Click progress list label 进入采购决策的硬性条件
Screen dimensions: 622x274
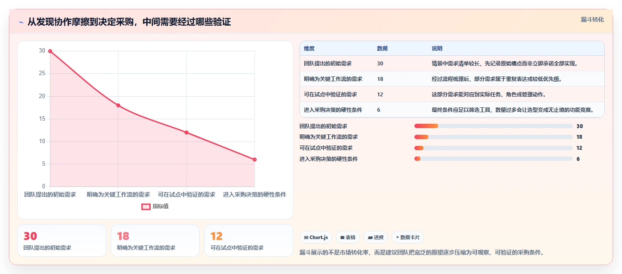[x=329, y=159]
